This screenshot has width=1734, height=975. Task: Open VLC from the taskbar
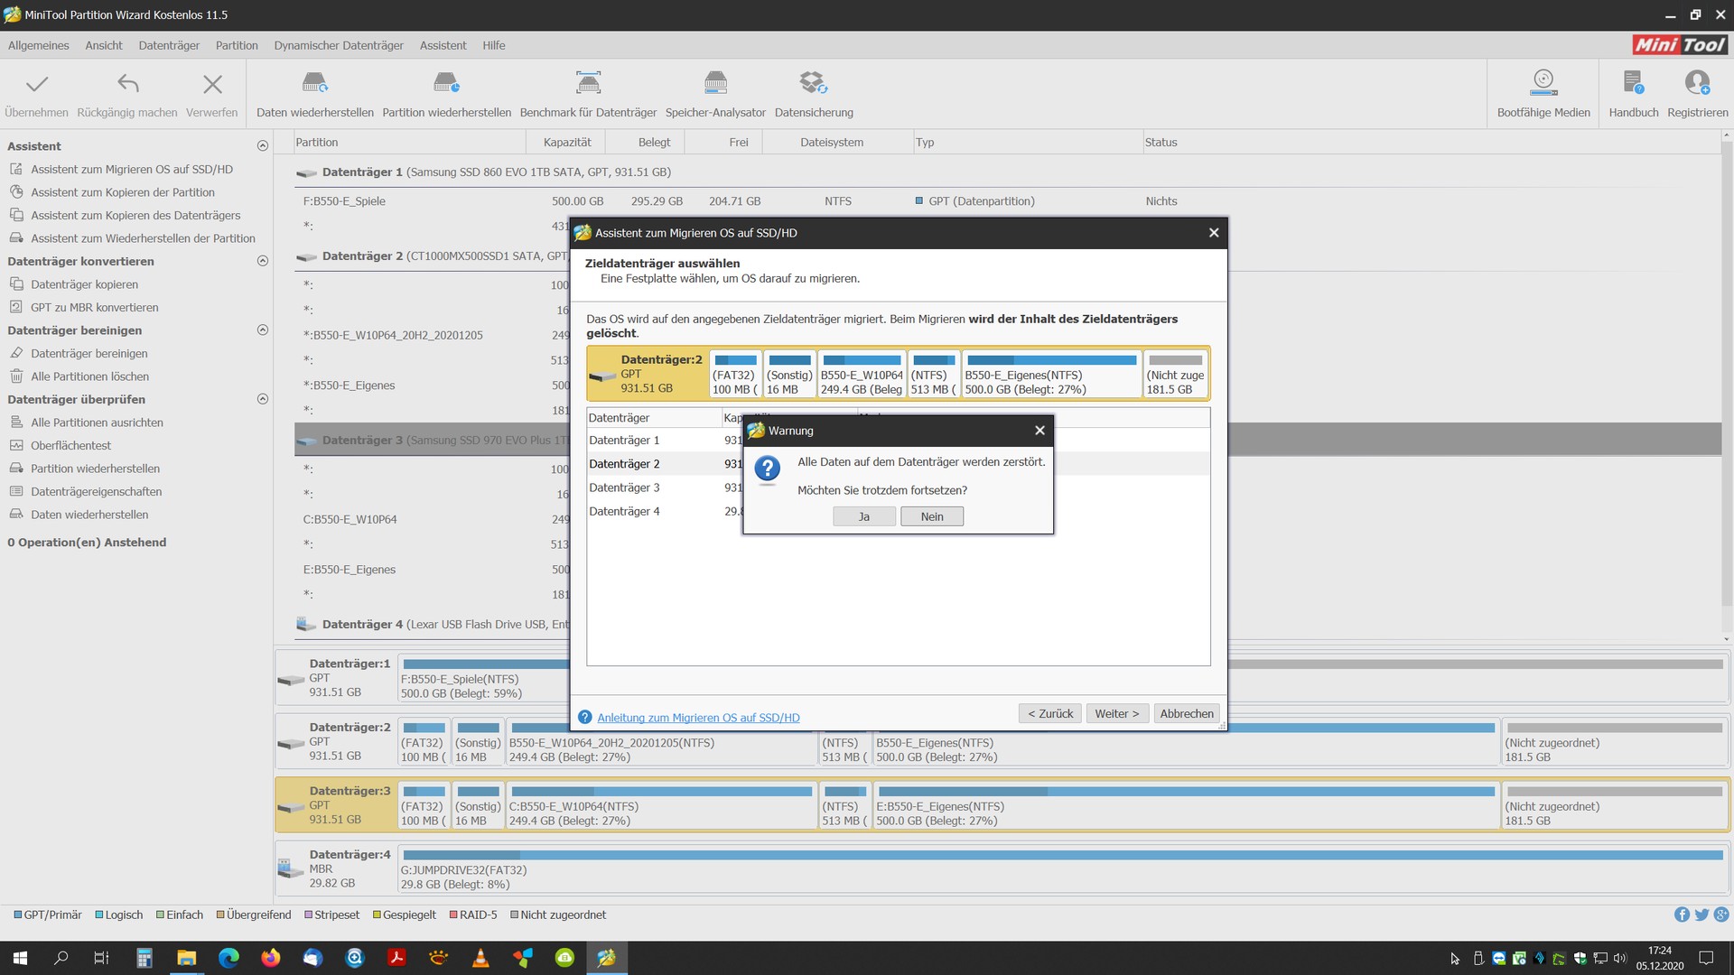[x=480, y=958]
